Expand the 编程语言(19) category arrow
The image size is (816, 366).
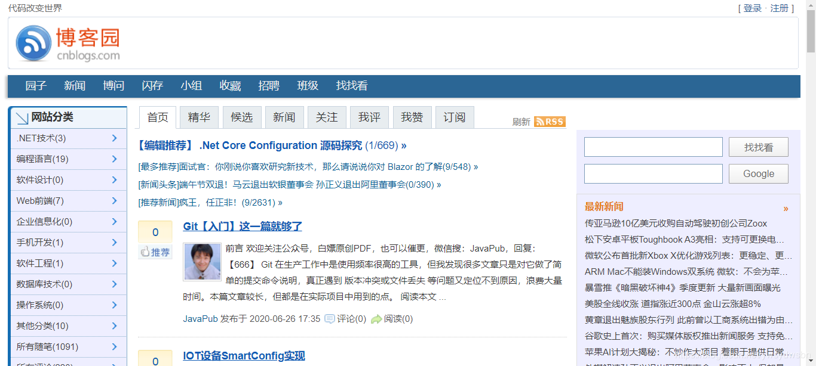114,159
